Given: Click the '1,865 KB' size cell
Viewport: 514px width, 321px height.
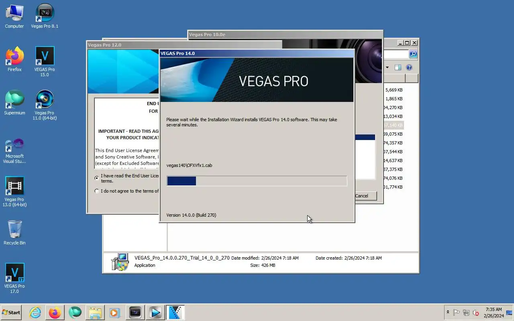Looking at the screenshot, I should point(394,99).
